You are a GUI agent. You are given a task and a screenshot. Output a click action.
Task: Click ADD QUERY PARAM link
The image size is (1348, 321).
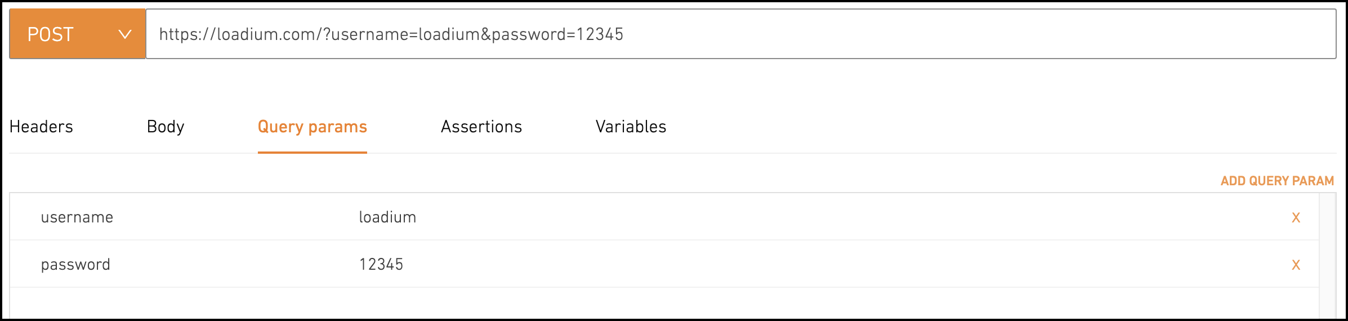pyautogui.click(x=1277, y=181)
